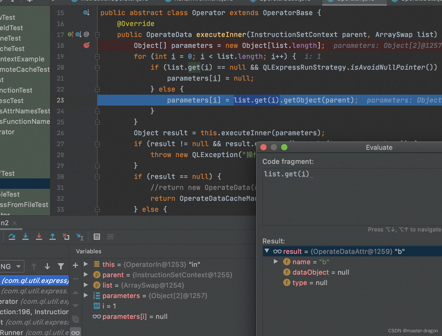
Task: Expand the 'parameters' array node
Action: click(x=86, y=295)
